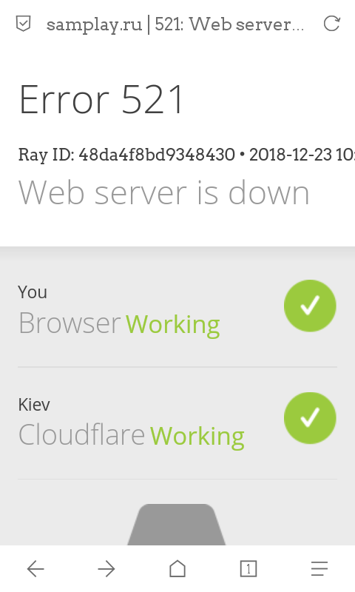
Task: Click the Ray ID text line
Action: click(186, 155)
